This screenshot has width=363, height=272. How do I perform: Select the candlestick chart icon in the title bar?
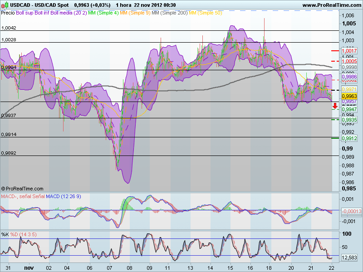4,5
